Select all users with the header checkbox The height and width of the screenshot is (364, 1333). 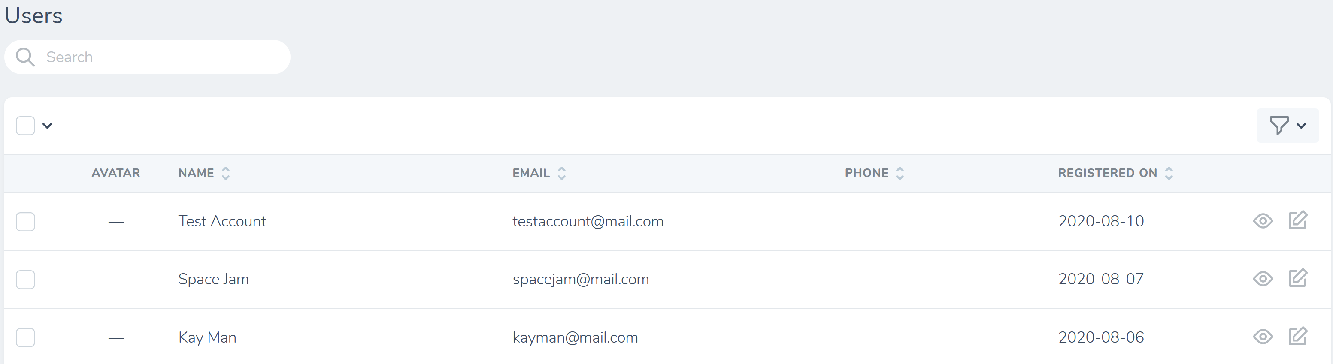[x=25, y=125]
